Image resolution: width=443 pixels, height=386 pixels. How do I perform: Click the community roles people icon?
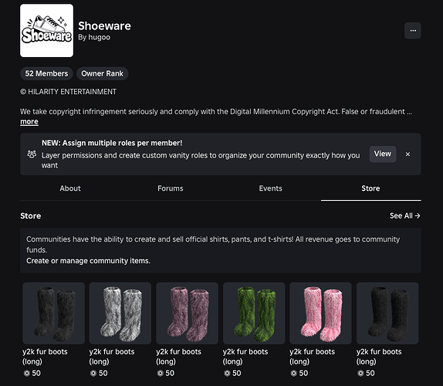pyautogui.click(x=32, y=154)
